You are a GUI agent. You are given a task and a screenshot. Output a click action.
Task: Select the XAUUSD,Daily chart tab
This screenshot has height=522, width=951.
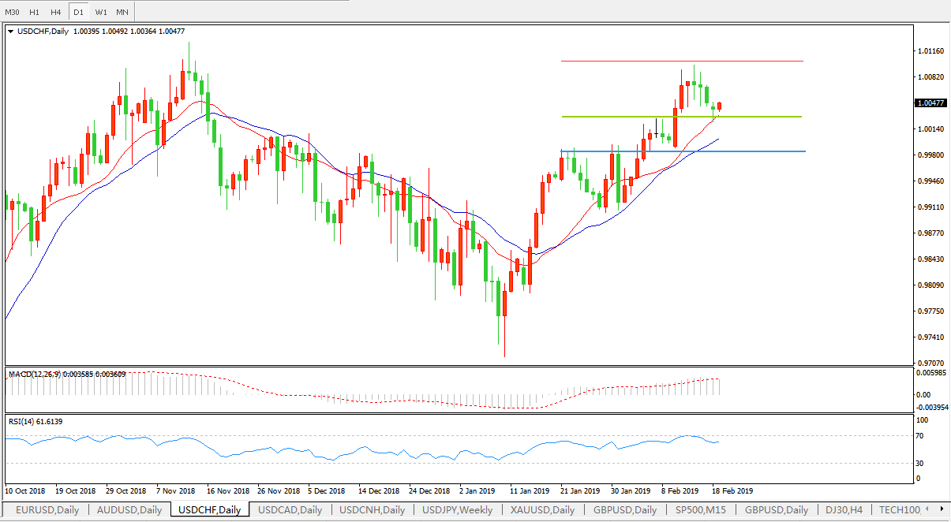(x=541, y=510)
